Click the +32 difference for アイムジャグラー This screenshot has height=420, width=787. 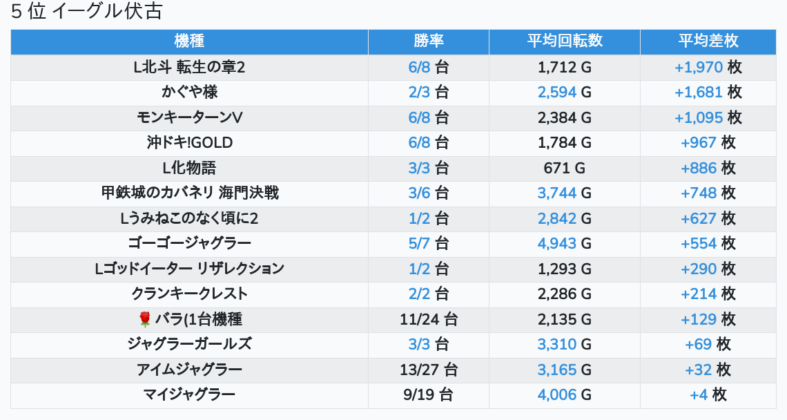tap(698, 370)
